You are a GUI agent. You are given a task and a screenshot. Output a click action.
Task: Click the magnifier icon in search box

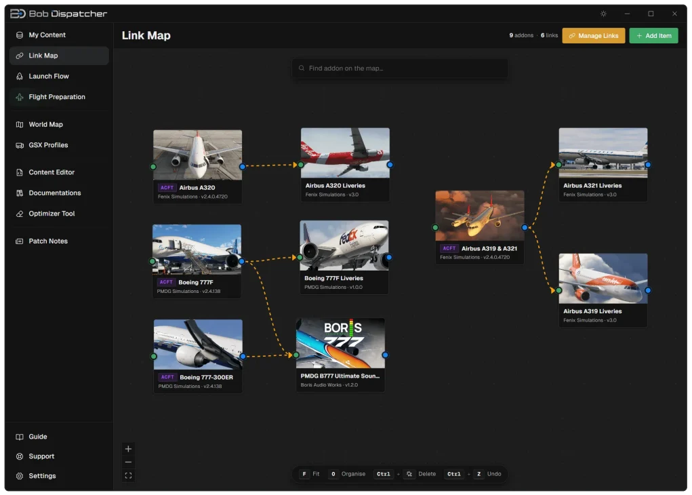(302, 68)
